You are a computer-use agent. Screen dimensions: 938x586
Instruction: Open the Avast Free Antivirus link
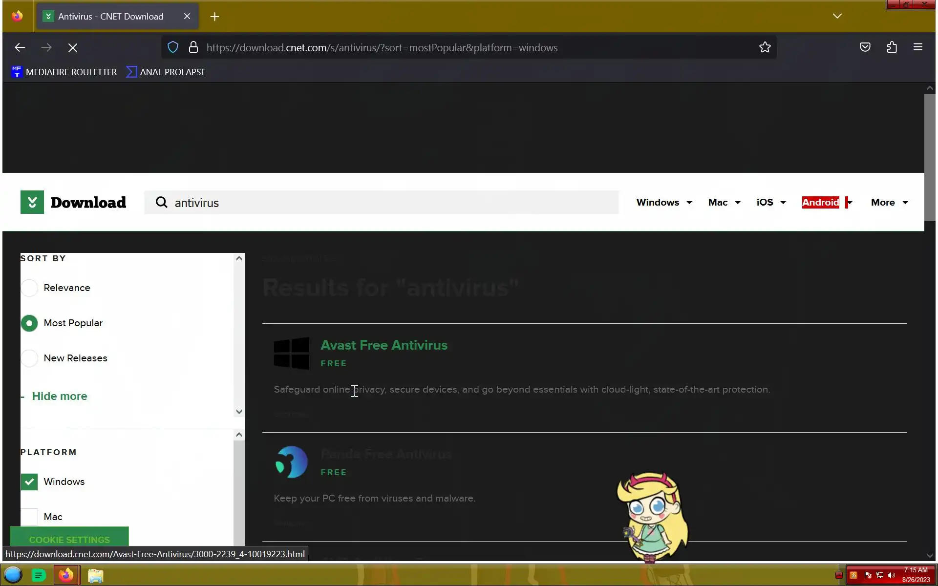[384, 345]
